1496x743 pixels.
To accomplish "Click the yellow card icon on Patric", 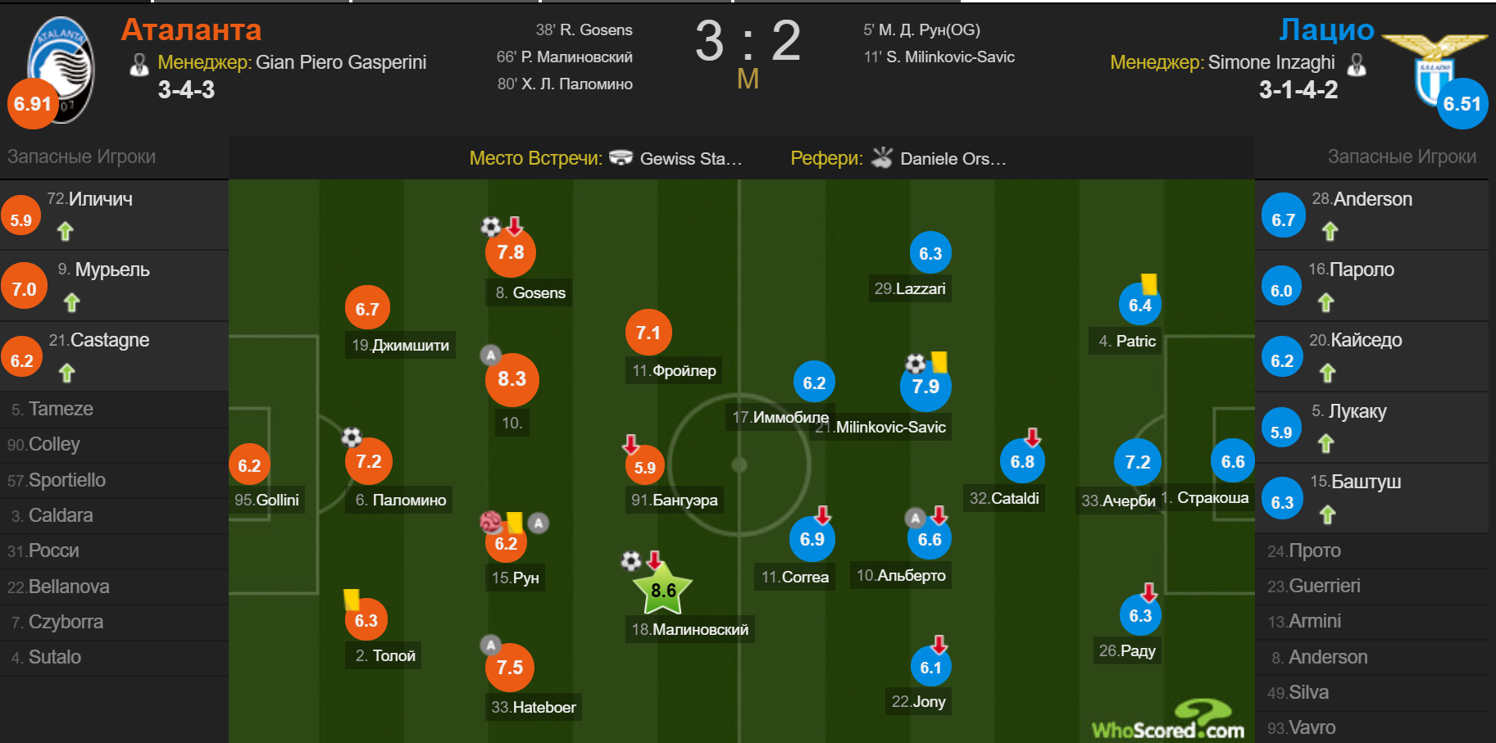I will (1148, 283).
